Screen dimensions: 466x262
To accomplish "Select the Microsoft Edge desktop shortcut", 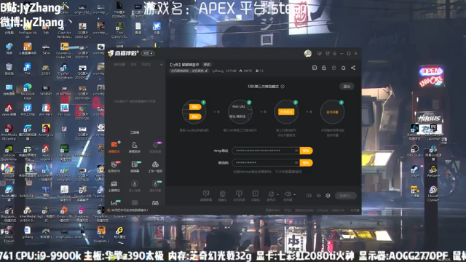I will click(28, 91).
